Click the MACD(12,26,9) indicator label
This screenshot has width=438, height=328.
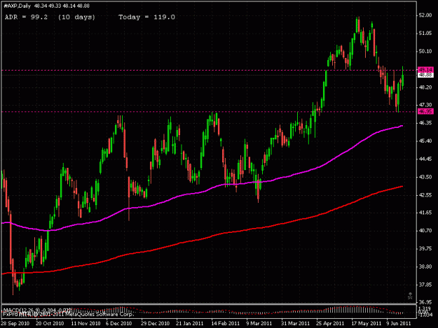pos(37,310)
